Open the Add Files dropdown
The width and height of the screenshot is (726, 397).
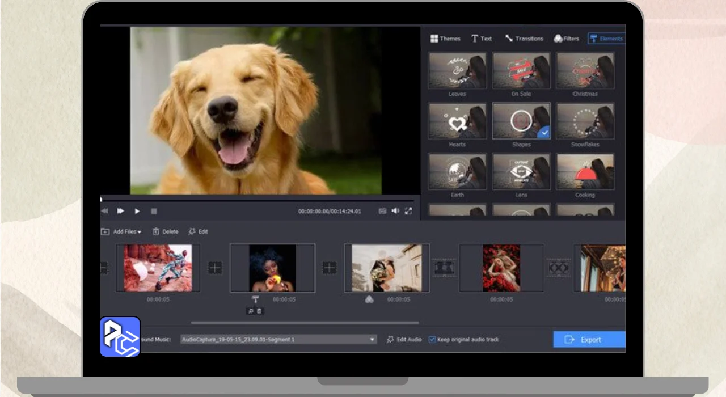point(122,231)
